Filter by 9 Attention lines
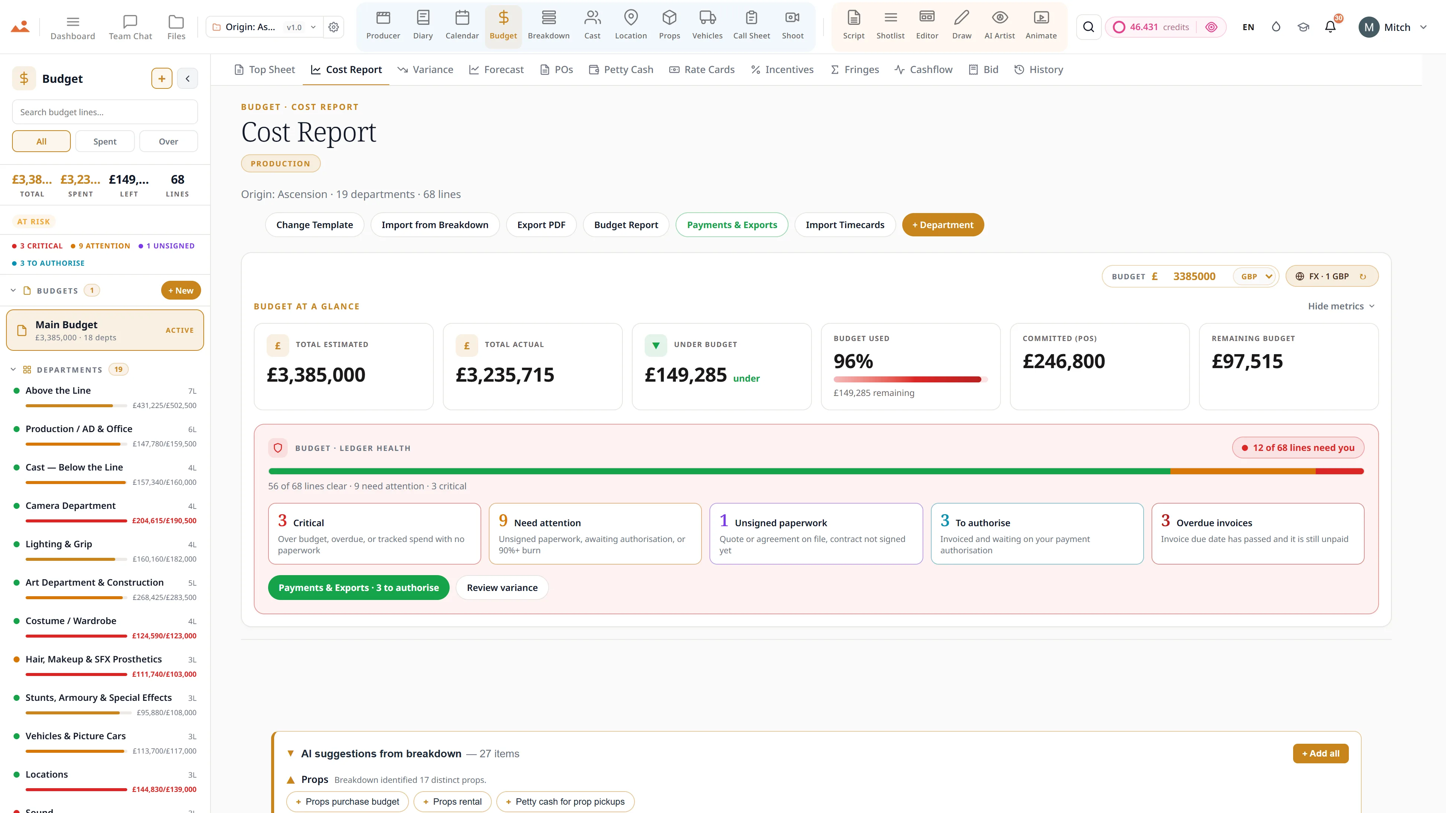Viewport: 1446px width, 813px height. [x=101, y=246]
